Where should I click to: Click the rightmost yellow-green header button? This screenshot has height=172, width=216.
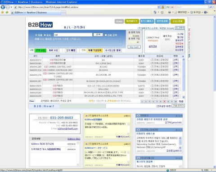tap(177, 21)
